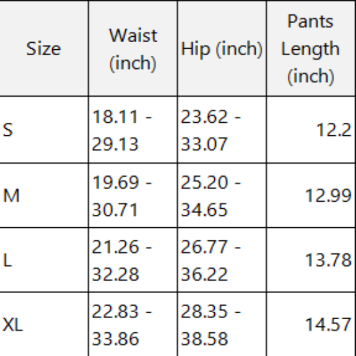The width and height of the screenshot is (356, 356).
Task: Select pants length cell 13.78
Action: [310, 260]
